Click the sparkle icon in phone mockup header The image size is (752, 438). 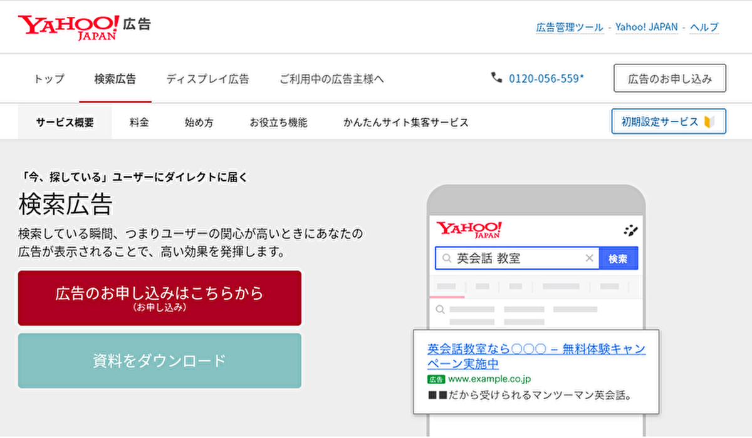[x=630, y=230]
